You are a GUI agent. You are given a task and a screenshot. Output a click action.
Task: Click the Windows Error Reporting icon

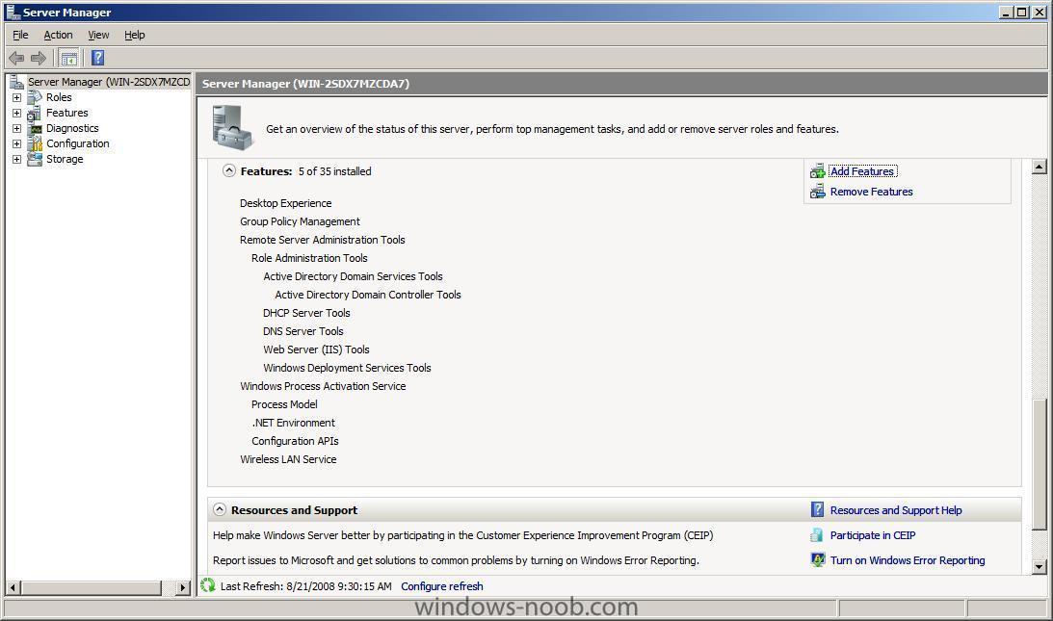click(x=817, y=560)
